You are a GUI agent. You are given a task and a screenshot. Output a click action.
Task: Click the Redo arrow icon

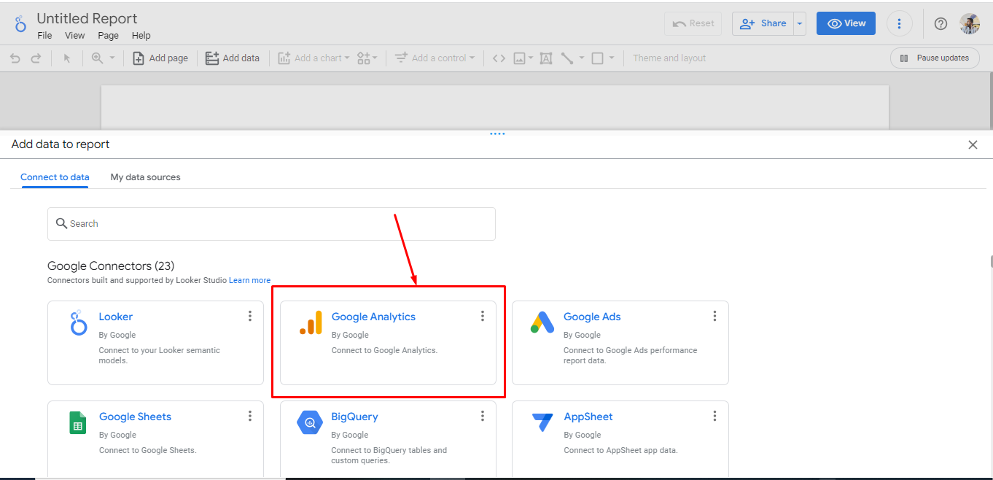point(36,58)
